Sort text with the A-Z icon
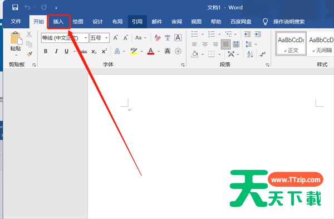This screenshot has width=334, height=219. point(250,54)
